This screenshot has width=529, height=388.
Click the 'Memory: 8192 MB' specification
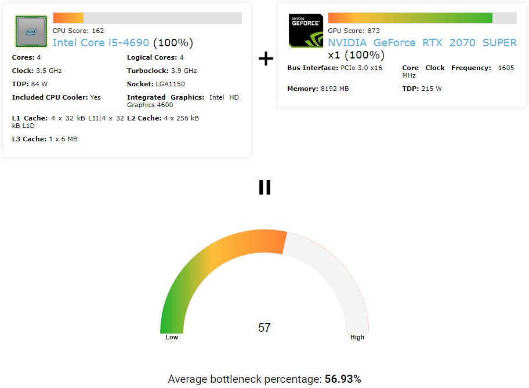pos(318,89)
